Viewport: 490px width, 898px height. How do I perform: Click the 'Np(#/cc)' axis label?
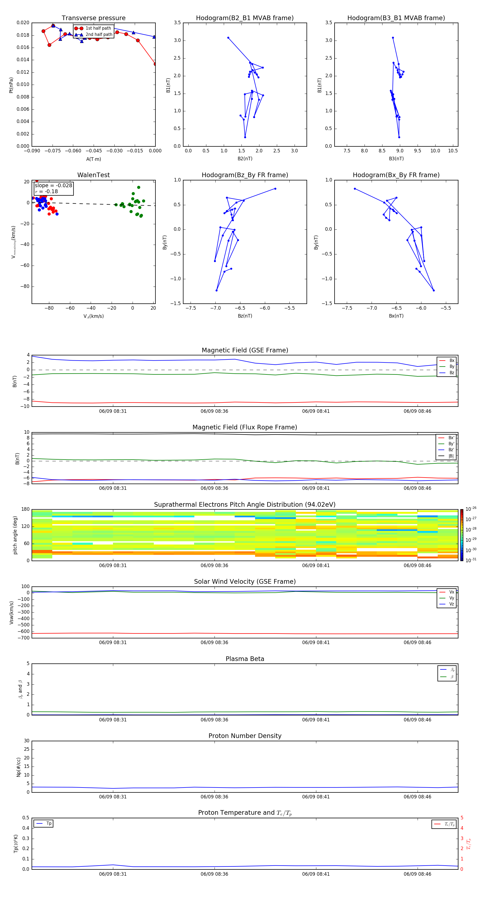[x=19, y=767]
